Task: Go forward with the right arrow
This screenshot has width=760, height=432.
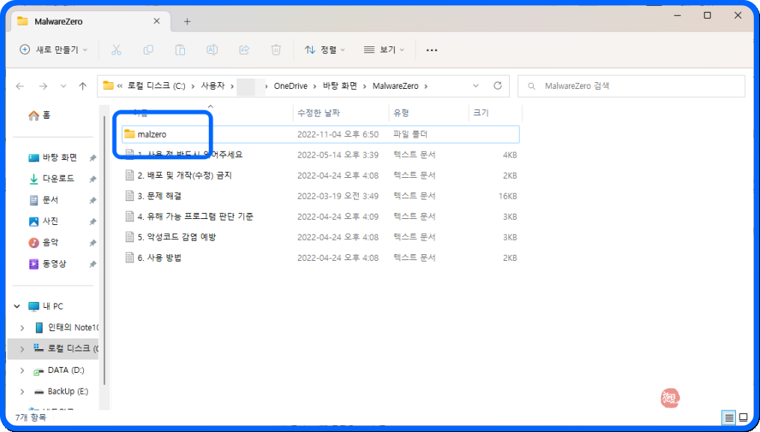Action: pyautogui.click(x=43, y=86)
